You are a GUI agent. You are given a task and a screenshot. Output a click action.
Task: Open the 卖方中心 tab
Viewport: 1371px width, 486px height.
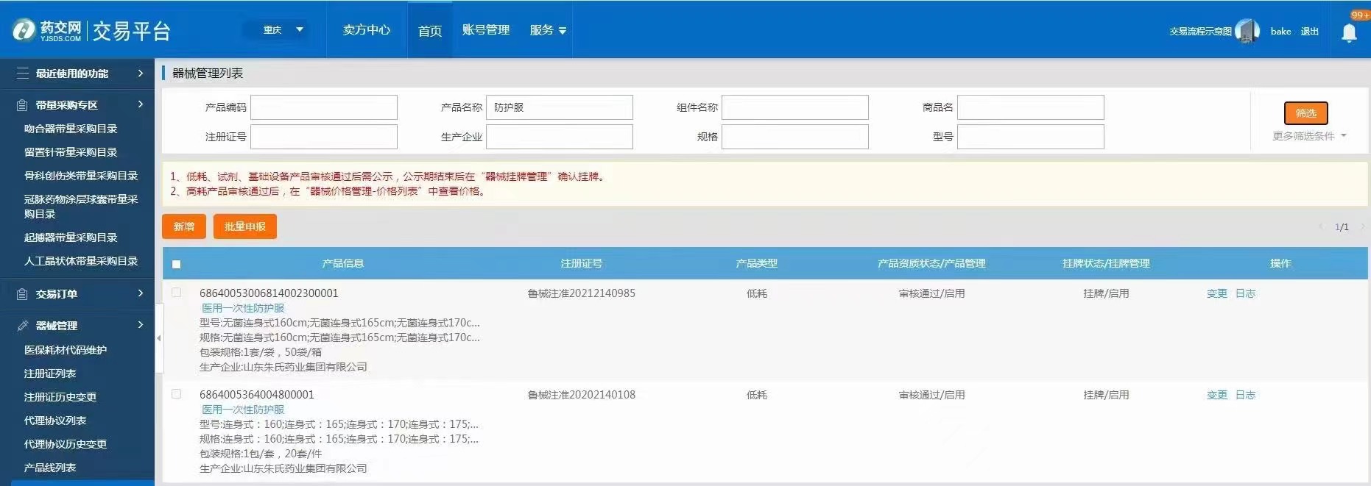tap(366, 30)
